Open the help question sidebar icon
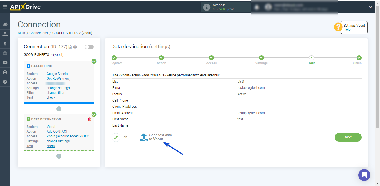The height and width of the screenshot is (186, 380). tap(5, 82)
